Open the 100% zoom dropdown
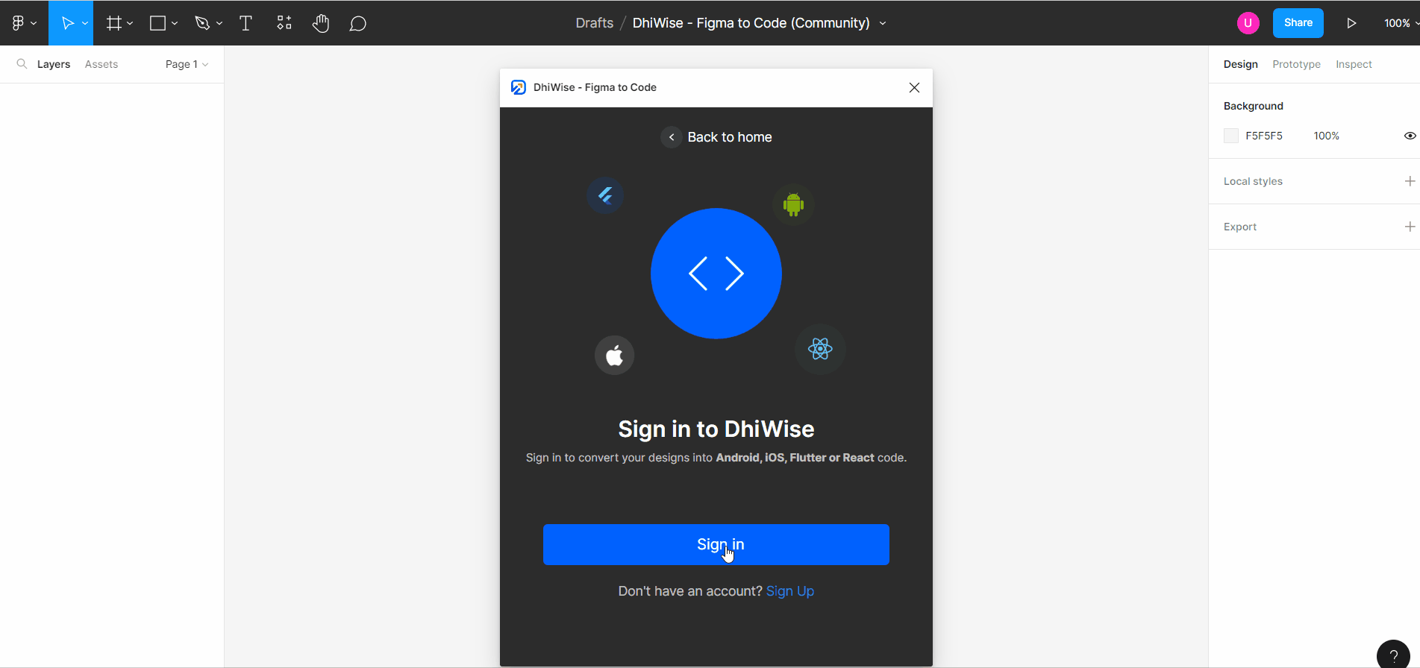 pyautogui.click(x=1401, y=23)
